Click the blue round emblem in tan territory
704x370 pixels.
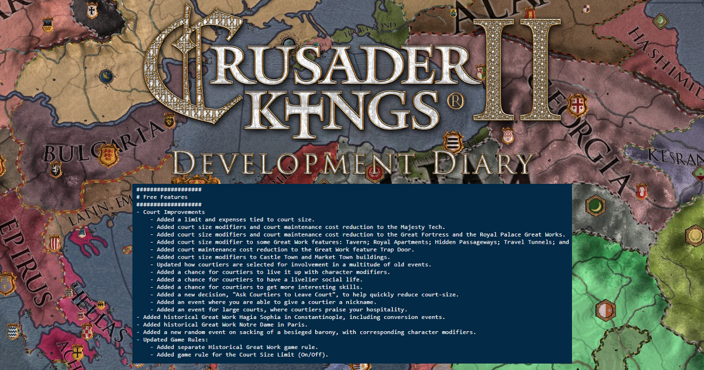[106, 76]
